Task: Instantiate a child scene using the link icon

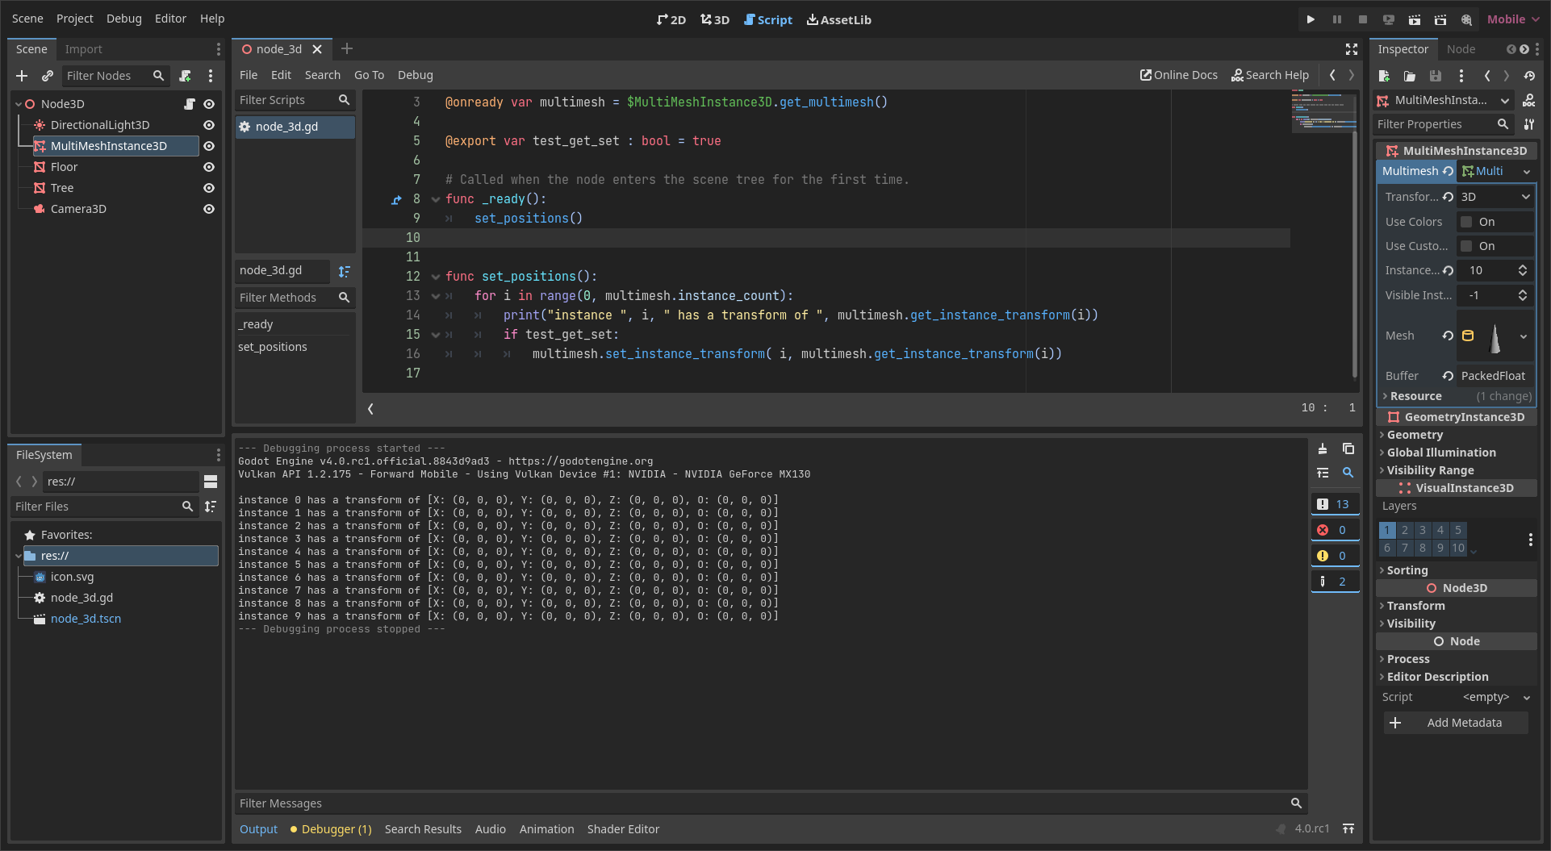Action: coord(47,76)
